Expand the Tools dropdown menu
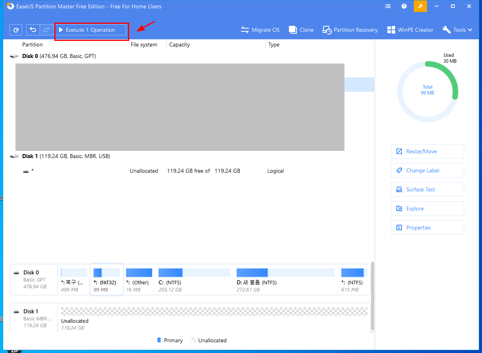The width and height of the screenshot is (482, 353). pos(457,30)
